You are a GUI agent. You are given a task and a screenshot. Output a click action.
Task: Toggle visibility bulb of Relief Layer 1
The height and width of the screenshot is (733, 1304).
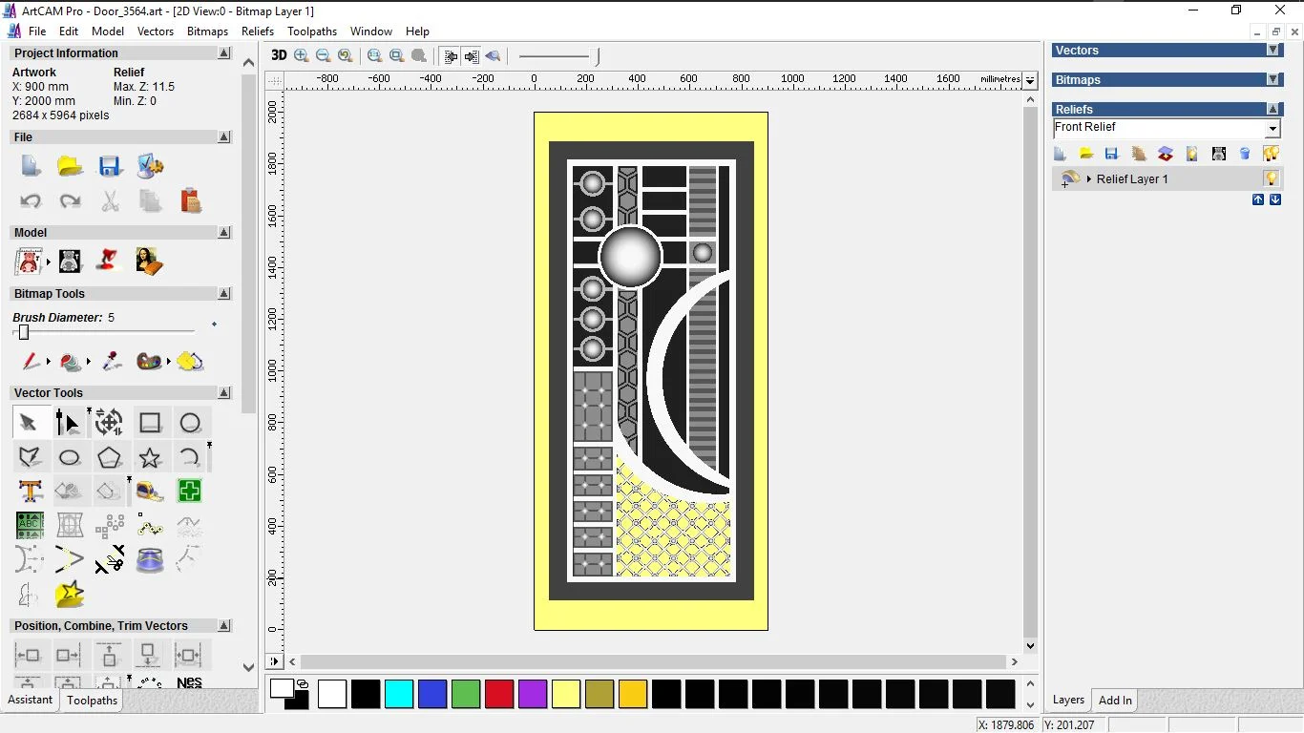coord(1271,178)
